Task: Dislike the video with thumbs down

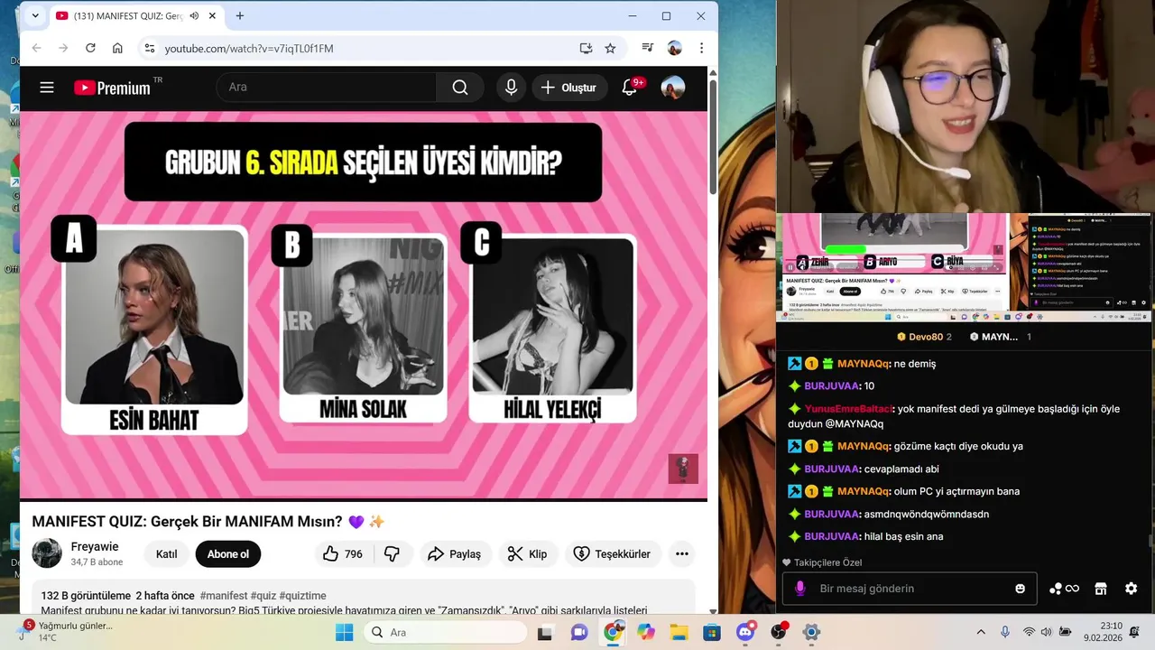Action: coord(392,553)
